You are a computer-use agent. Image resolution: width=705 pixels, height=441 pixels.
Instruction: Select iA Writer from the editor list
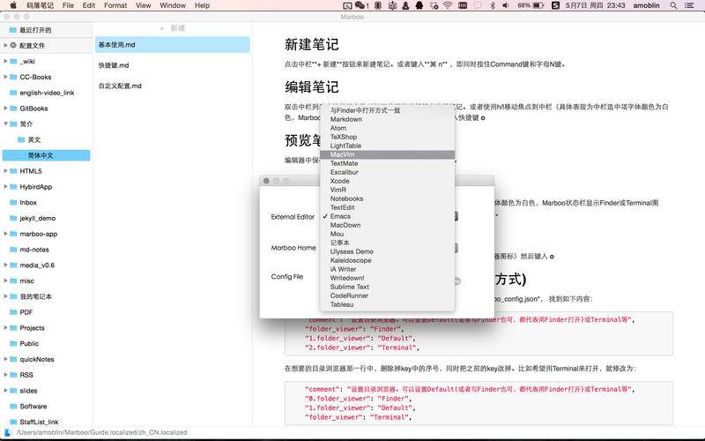[387, 269]
